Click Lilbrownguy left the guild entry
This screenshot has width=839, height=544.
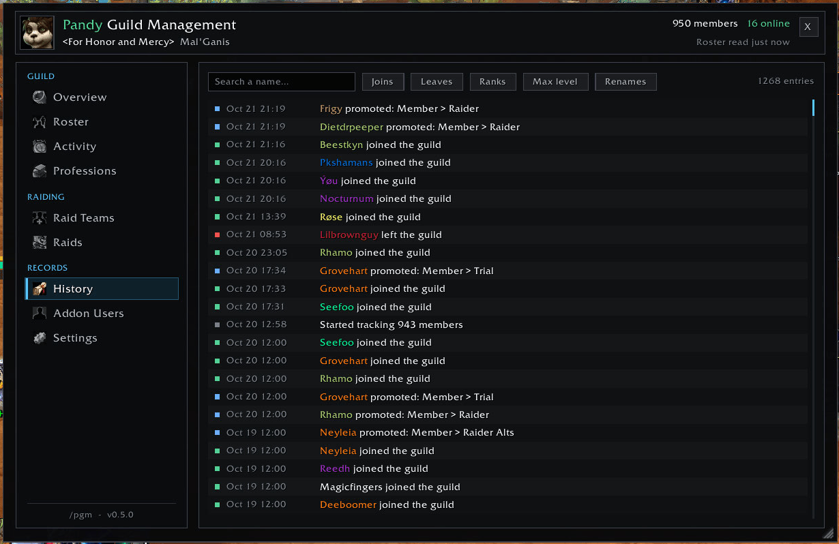pyautogui.click(x=508, y=235)
